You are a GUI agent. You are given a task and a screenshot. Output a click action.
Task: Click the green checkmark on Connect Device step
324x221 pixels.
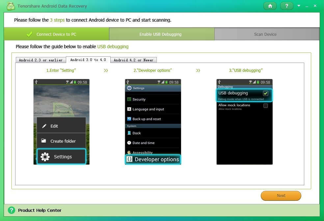[29, 34]
